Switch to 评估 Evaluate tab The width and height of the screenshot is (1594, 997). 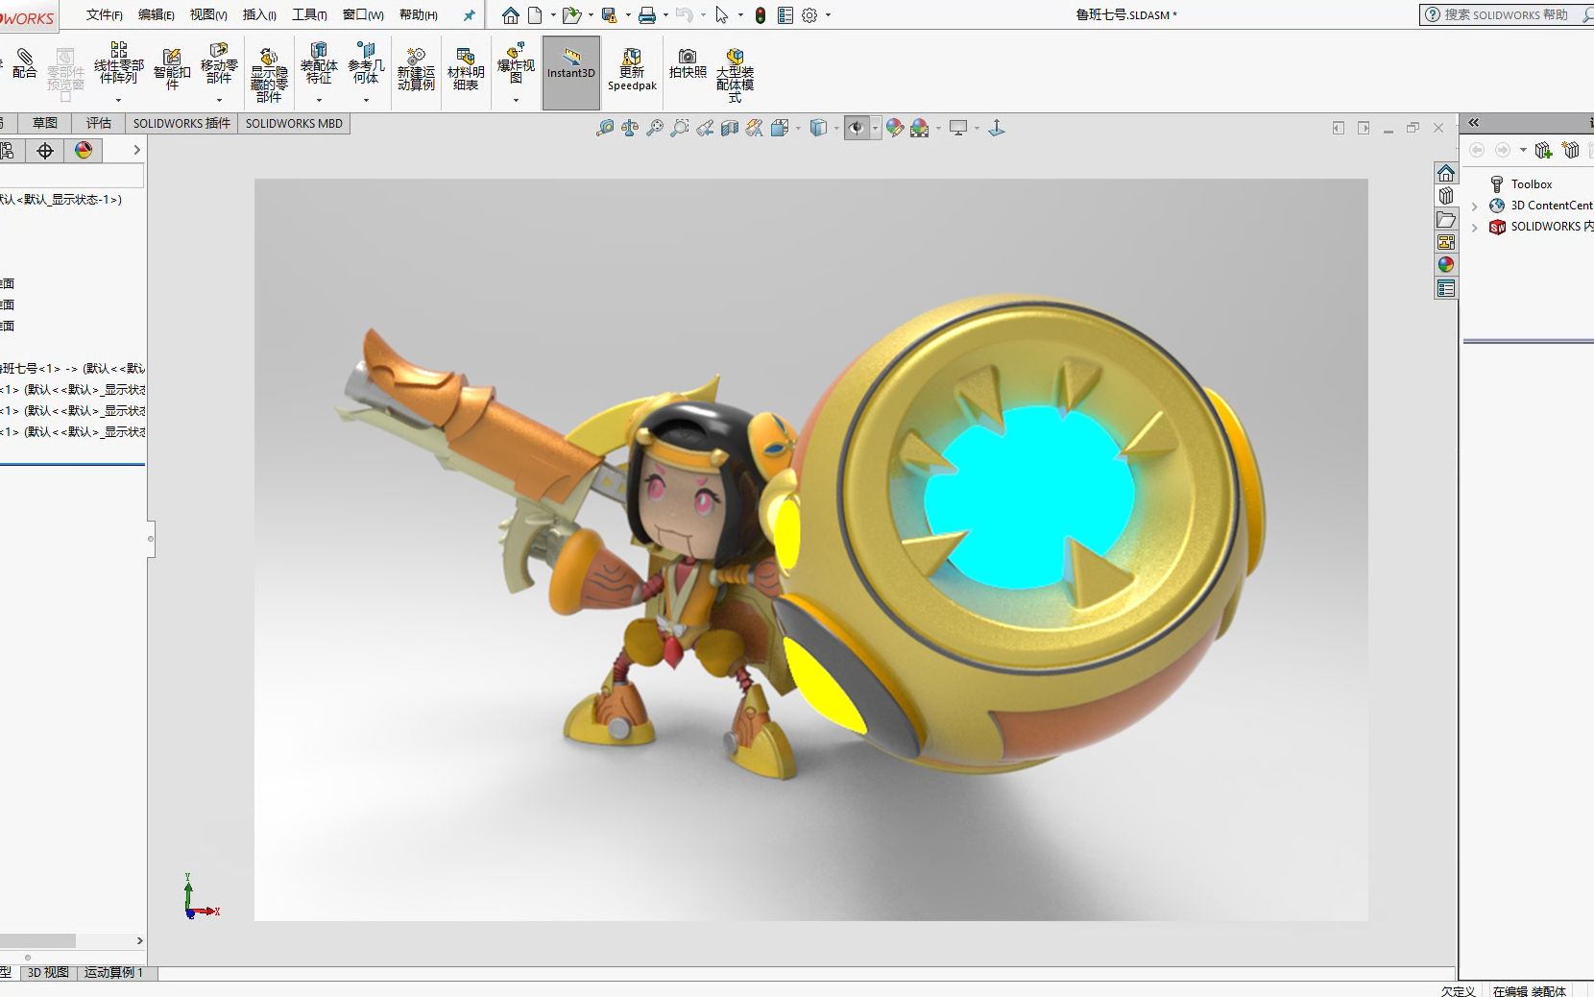pyautogui.click(x=99, y=123)
